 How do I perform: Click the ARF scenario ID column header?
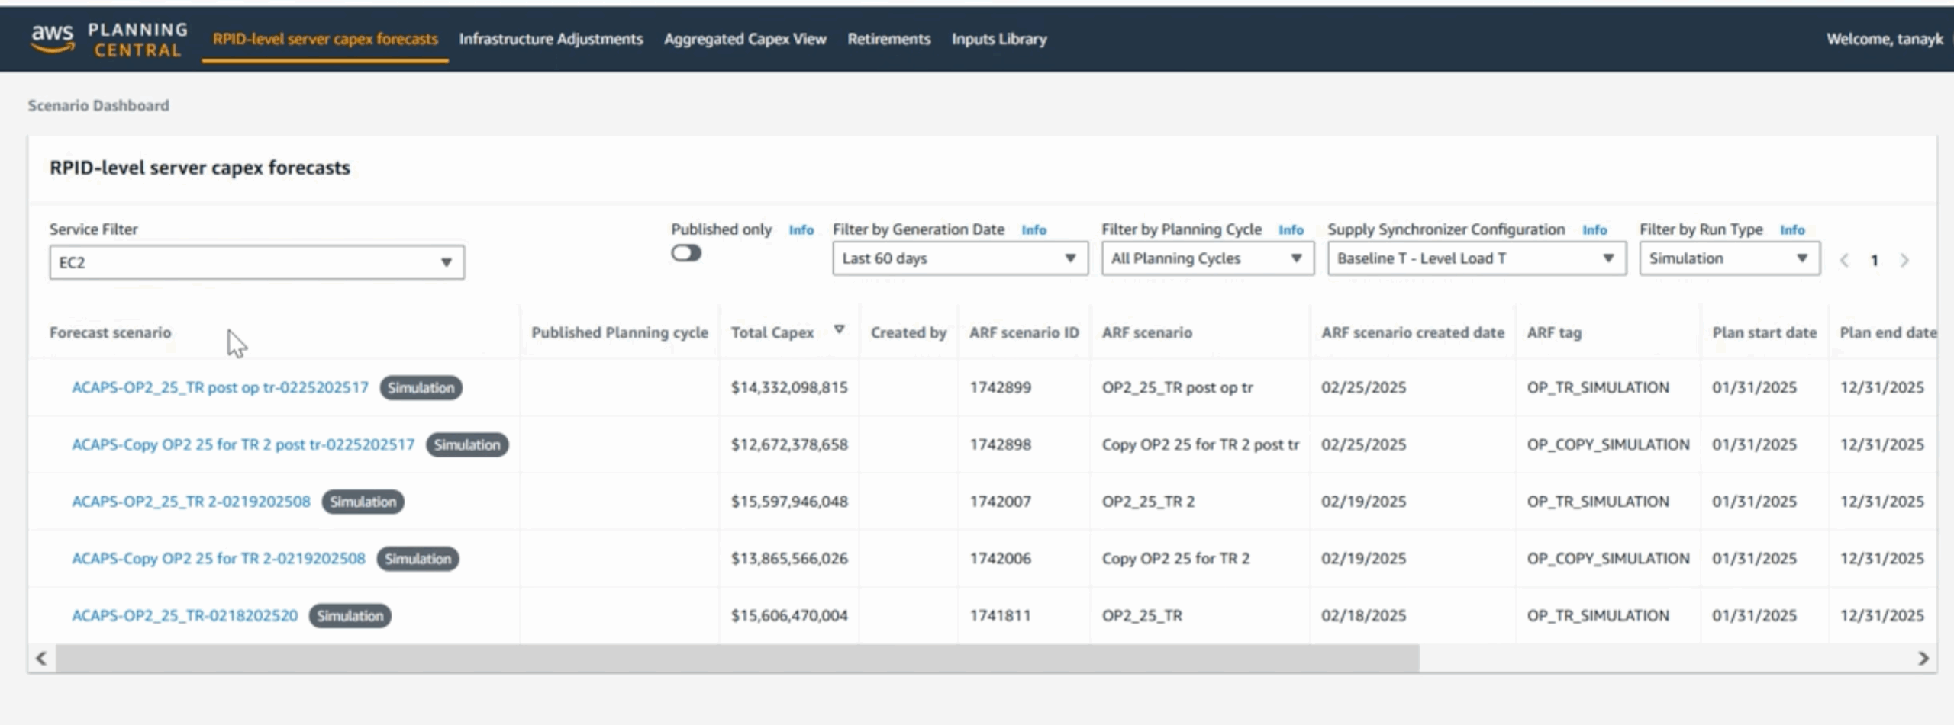[1024, 332]
